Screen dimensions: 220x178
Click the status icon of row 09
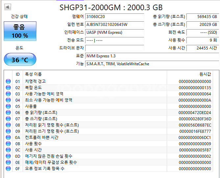point(8,131)
